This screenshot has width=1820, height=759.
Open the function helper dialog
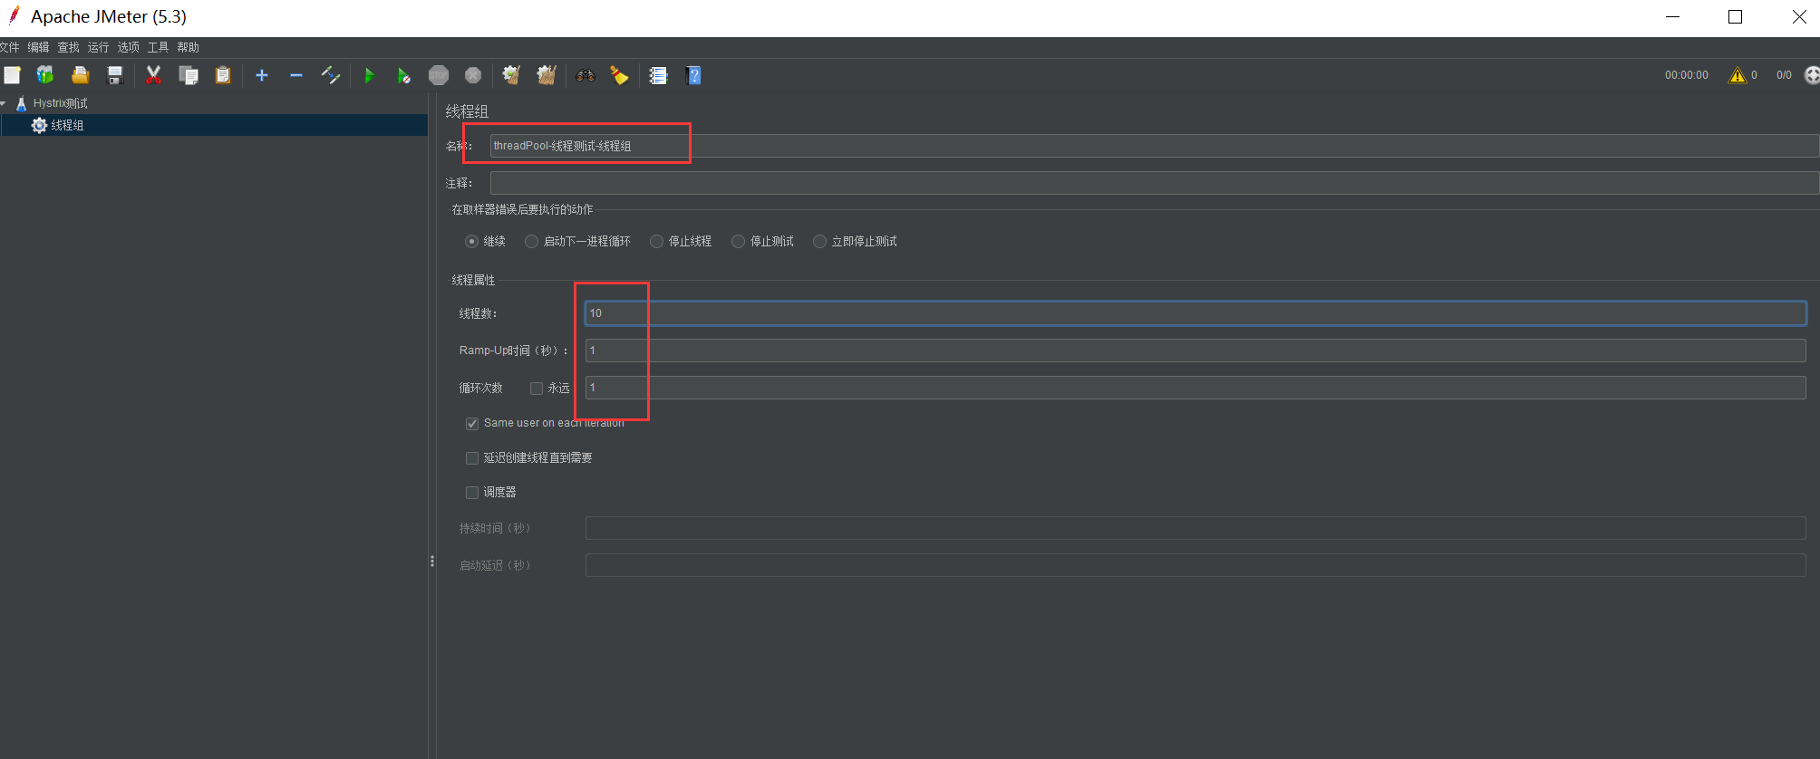pos(659,75)
